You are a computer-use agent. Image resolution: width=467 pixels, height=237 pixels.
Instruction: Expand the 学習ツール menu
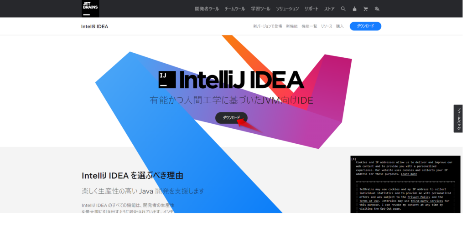260,9
